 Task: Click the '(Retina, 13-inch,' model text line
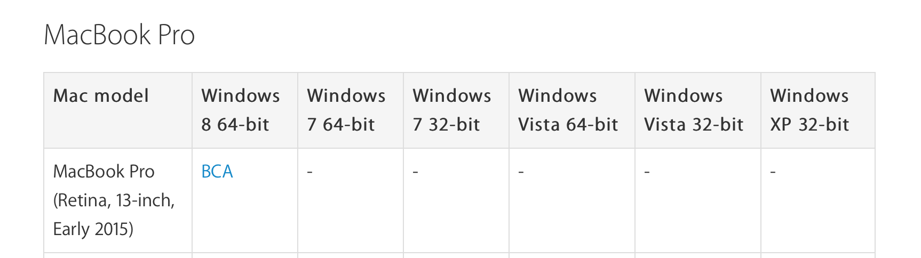[114, 200]
